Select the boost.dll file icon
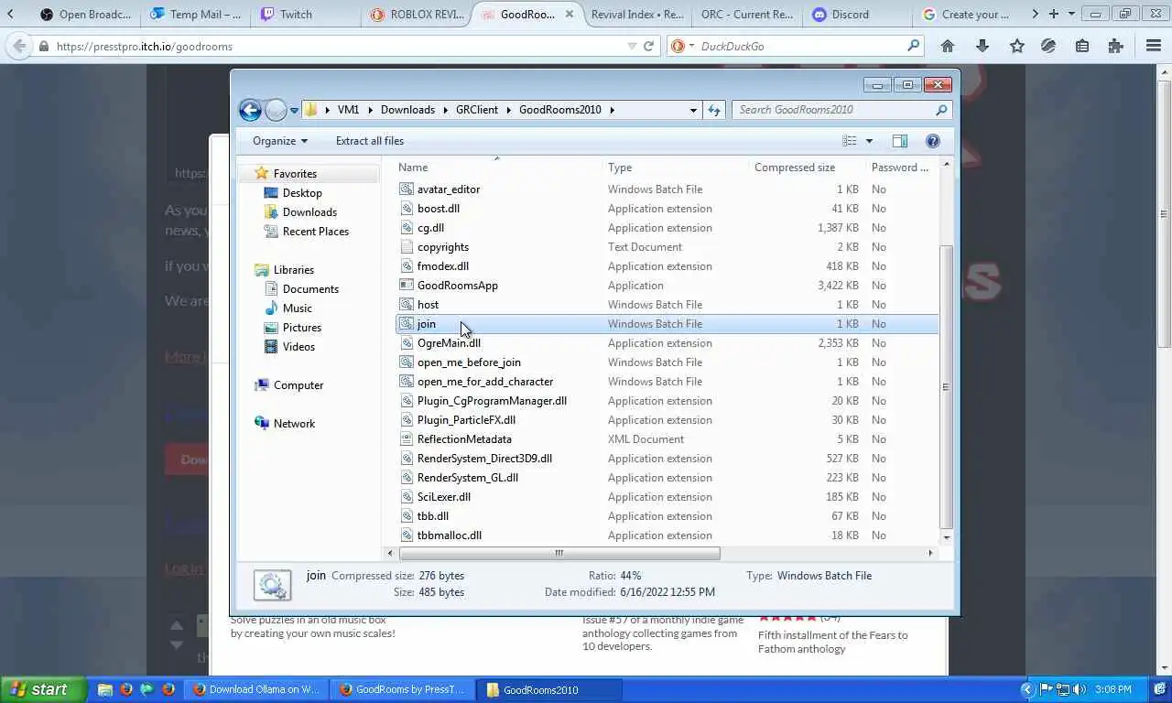Image resolution: width=1172 pixels, height=703 pixels. (407, 209)
